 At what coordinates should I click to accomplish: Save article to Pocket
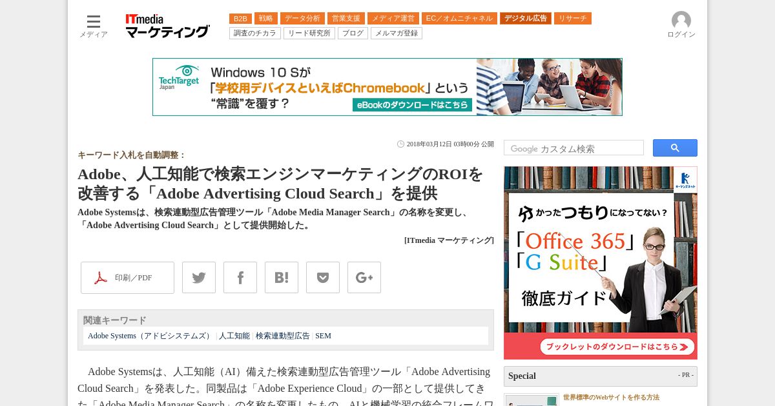click(323, 278)
